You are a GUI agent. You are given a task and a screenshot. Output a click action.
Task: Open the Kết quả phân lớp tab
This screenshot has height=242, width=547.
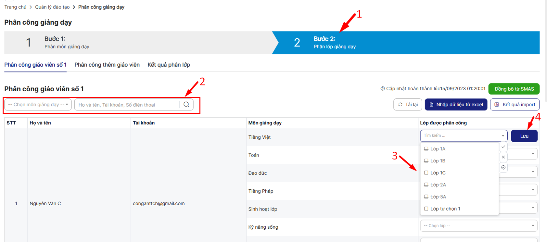pyautogui.click(x=169, y=65)
